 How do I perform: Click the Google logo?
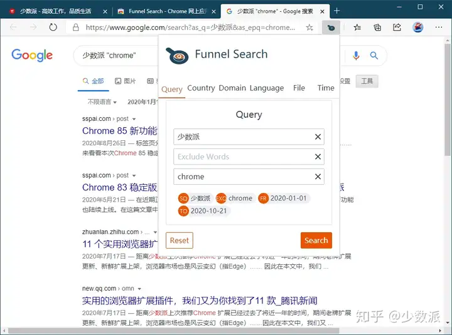click(x=32, y=55)
